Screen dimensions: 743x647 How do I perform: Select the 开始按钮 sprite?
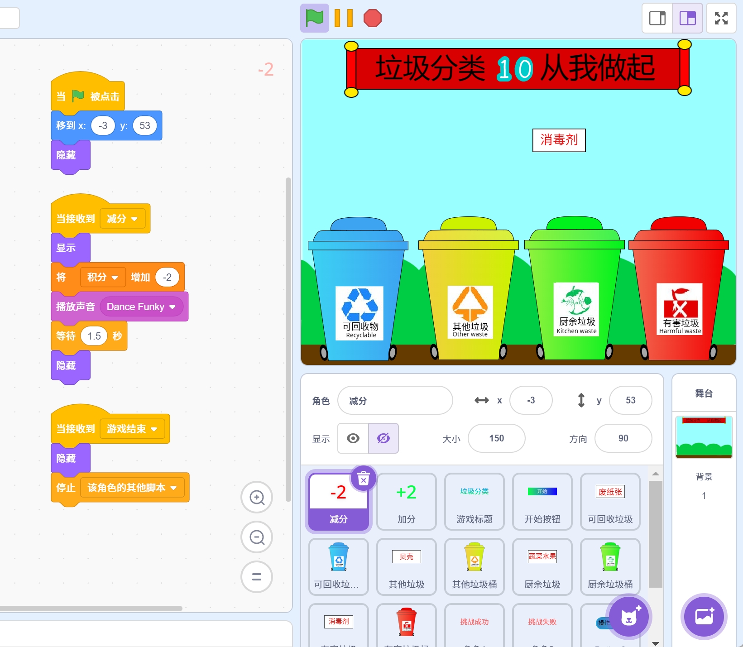542,501
